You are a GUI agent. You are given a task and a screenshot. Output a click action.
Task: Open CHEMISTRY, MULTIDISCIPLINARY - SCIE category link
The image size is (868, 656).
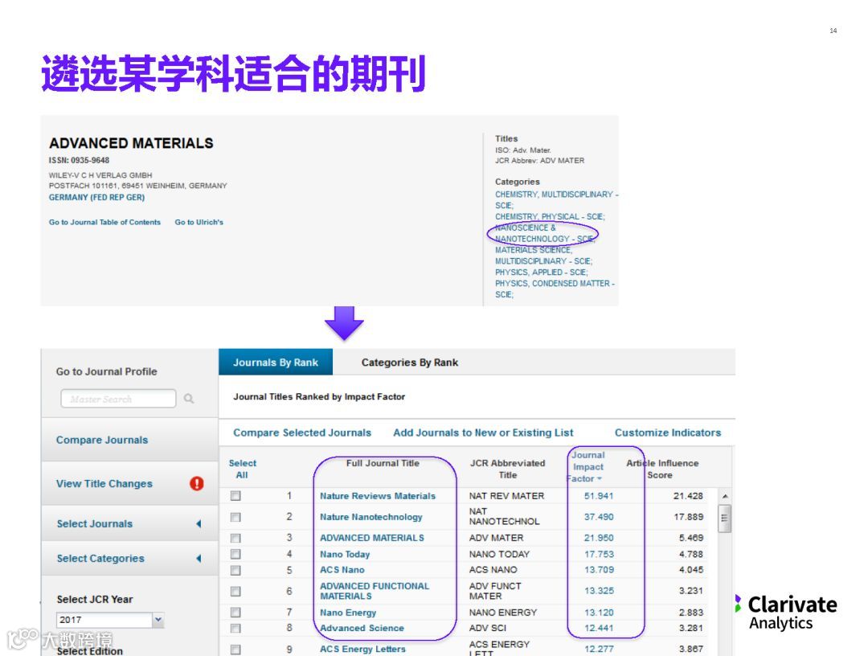(556, 200)
